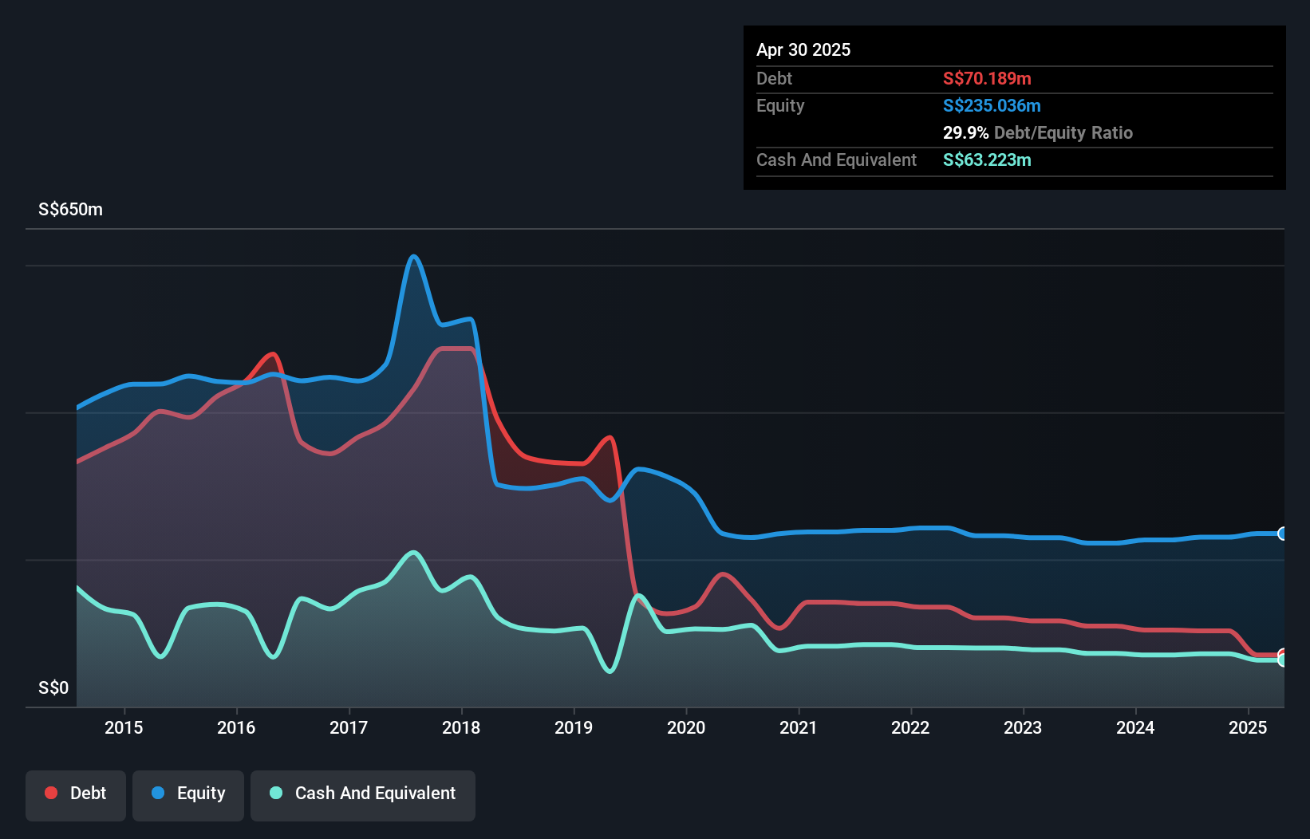Toggle the Equity series legend button
Viewport: 1310px width, 839px height.
(188, 795)
